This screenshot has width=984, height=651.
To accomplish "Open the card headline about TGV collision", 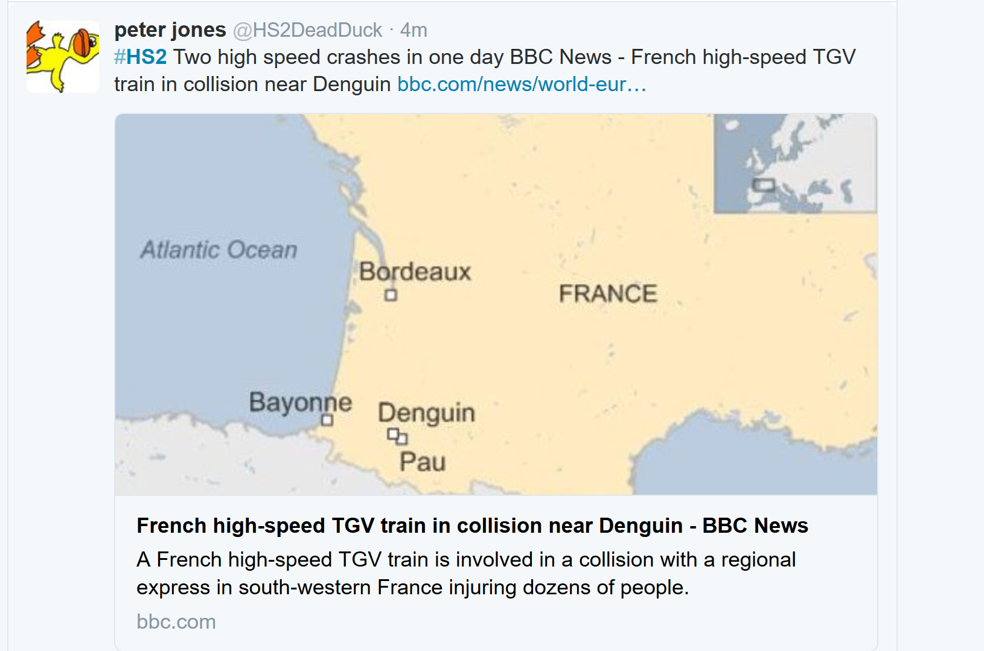I will (x=472, y=526).
